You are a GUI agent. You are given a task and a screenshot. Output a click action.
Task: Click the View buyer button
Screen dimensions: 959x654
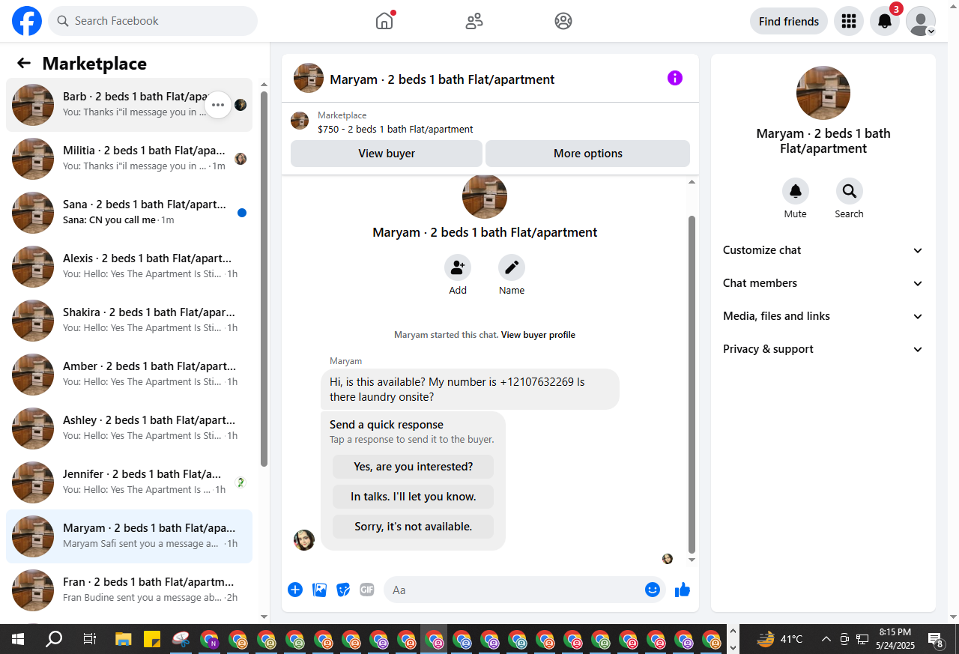click(387, 154)
